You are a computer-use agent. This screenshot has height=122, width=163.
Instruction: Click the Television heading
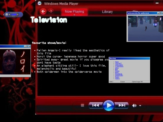pyautogui.click(x=49, y=20)
